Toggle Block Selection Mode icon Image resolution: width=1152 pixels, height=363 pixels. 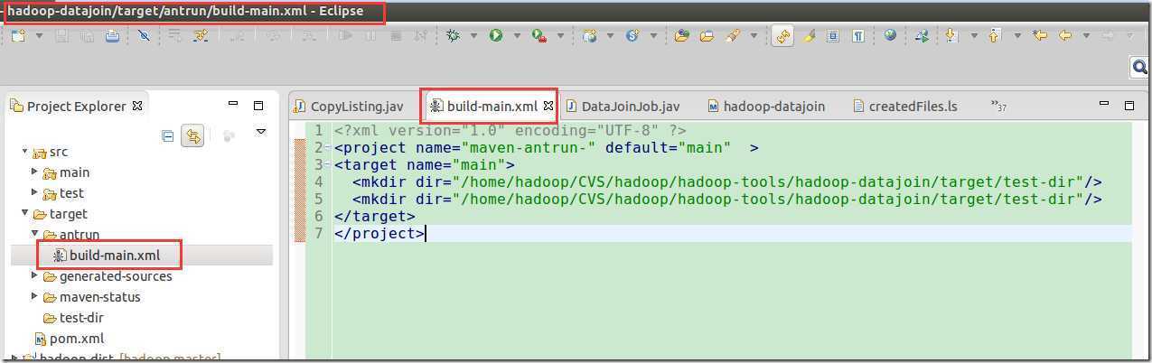833,36
